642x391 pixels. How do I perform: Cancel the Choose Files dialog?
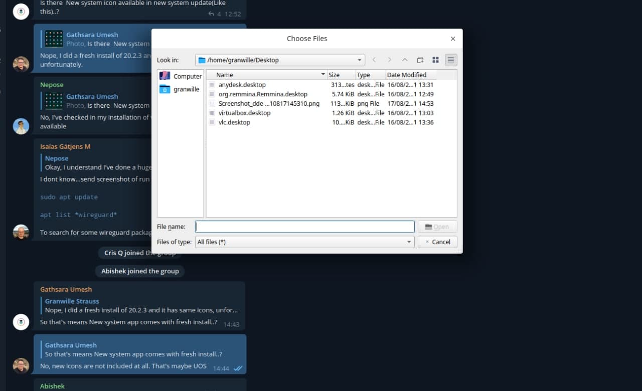point(437,242)
